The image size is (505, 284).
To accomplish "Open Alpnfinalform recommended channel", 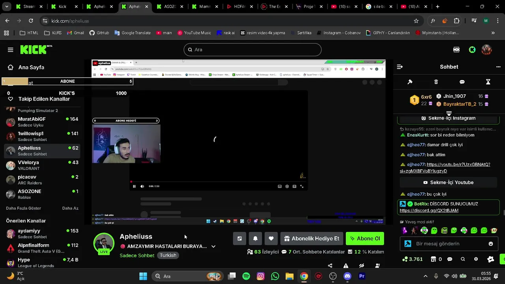I will coord(42,248).
